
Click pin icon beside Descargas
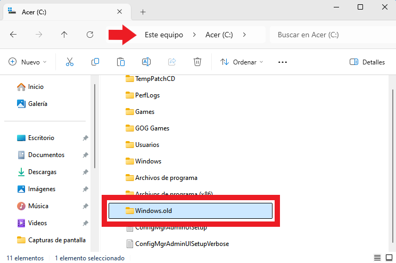coord(85,172)
